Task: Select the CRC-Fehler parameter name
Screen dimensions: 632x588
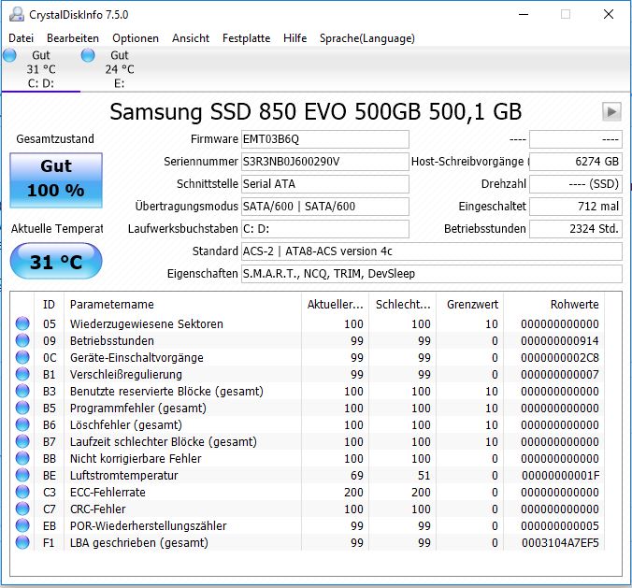Action: point(97,509)
